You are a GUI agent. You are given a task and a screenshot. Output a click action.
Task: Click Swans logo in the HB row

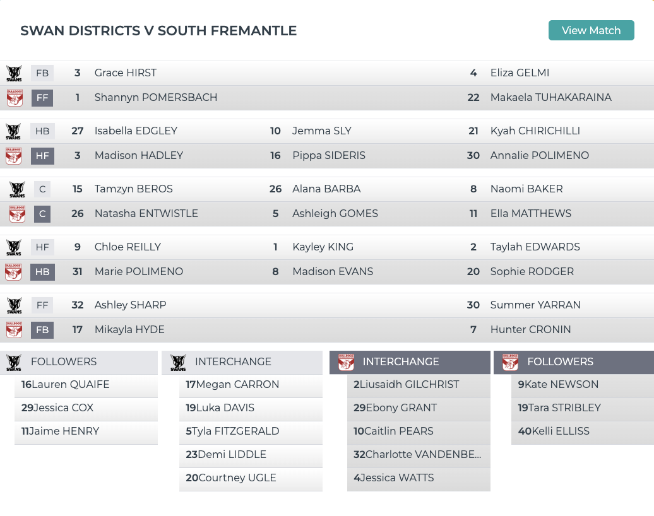13,131
